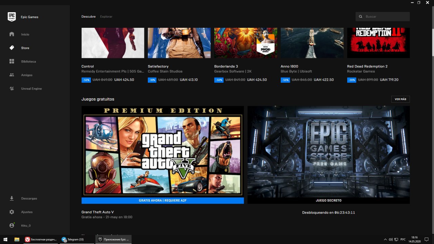Viewport: 434px width, 244px height.
Task: Click the Blue Byte | Ubisoft text
Action: tap(296, 72)
